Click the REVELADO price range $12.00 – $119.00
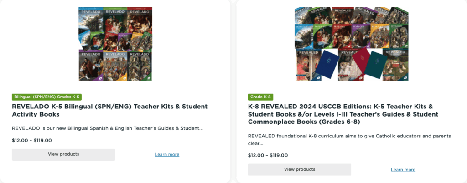 (x=32, y=141)
